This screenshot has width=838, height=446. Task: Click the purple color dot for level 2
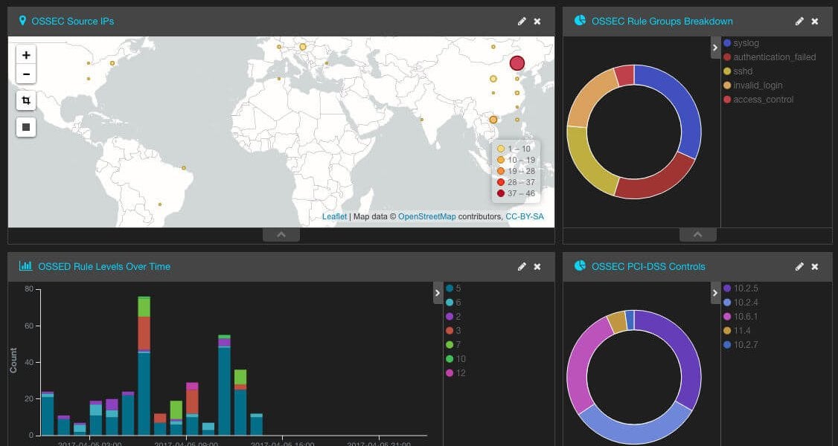[450, 317]
